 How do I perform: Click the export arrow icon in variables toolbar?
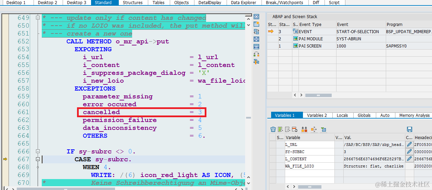[314, 129]
